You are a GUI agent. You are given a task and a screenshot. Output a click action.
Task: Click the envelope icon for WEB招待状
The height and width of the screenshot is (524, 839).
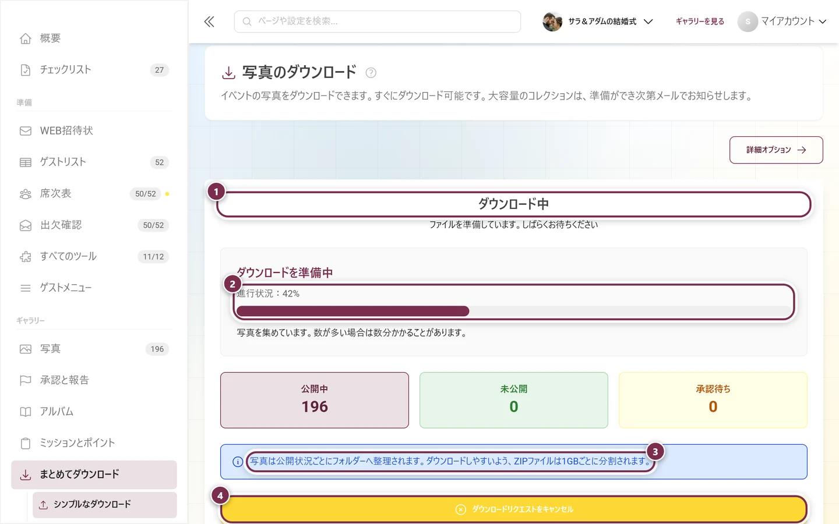[x=26, y=131]
